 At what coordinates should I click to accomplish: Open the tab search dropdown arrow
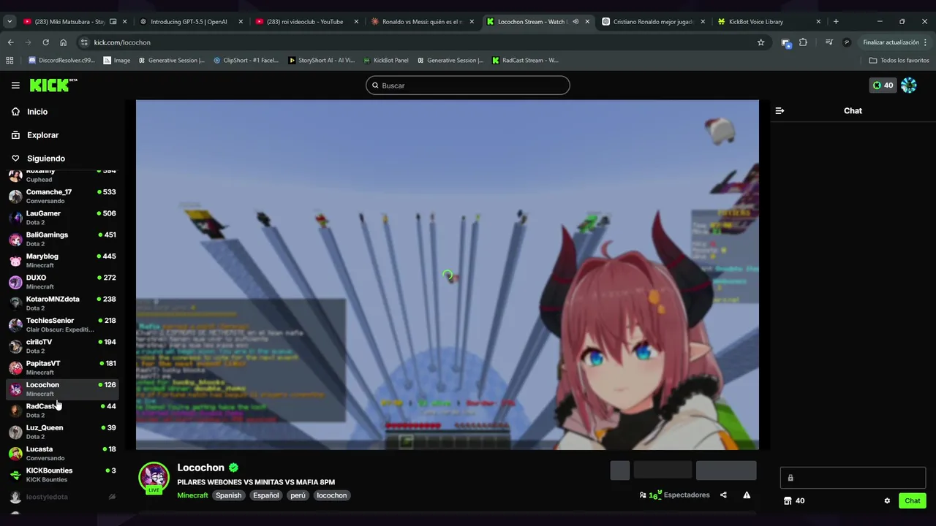pos(10,22)
